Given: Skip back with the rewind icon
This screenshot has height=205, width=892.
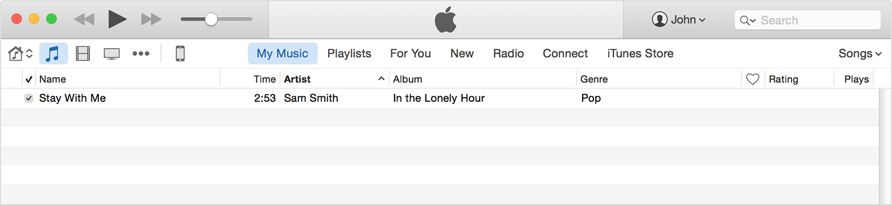Looking at the screenshot, I should (84, 19).
